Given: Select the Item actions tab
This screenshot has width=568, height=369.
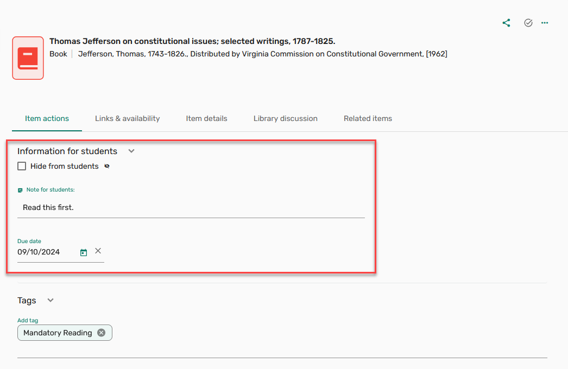Looking at the screenshot, I should coord(47,118).
